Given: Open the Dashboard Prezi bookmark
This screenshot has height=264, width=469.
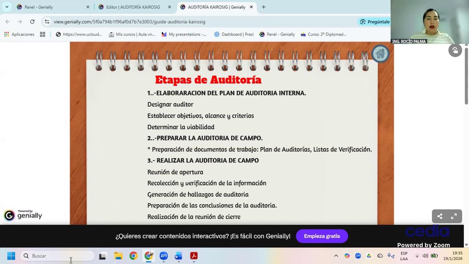Looking at the screenshot, I should 234,34.
